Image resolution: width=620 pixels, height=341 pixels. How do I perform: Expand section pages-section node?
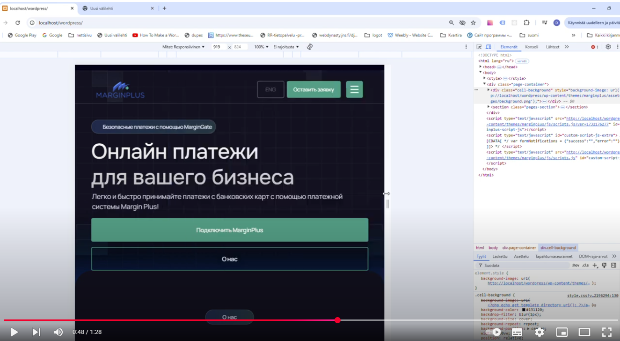489,107
